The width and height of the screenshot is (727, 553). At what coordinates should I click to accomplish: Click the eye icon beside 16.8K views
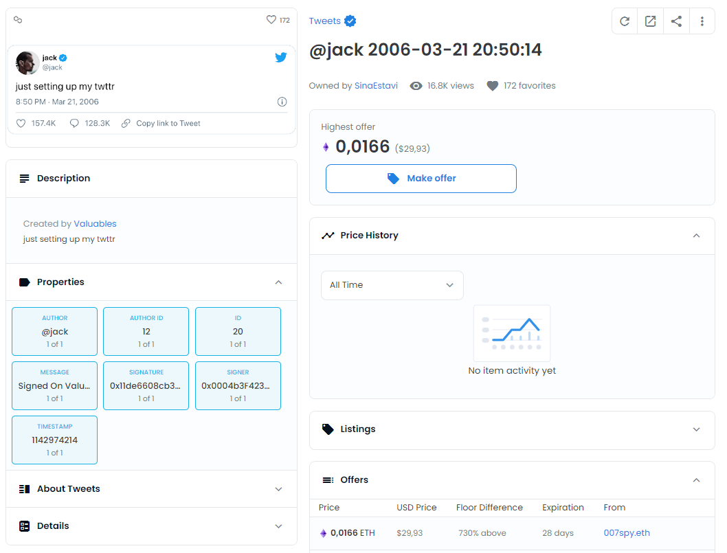[416, 86]
